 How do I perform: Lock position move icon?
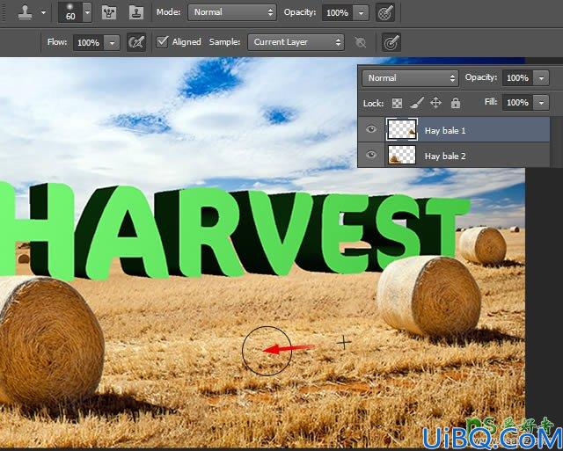pyautogui.click(x=435, y=103)
